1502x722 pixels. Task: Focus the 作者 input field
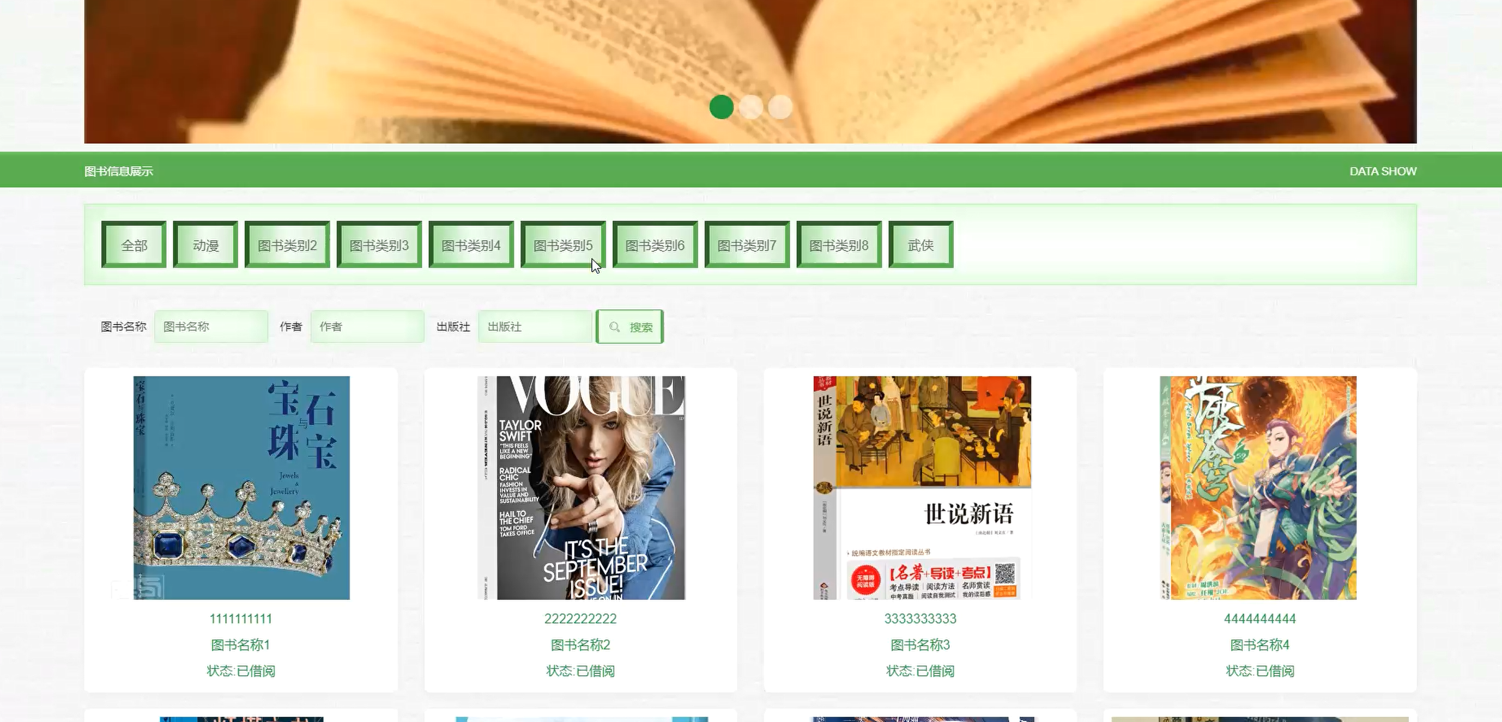tap(367, 326)
